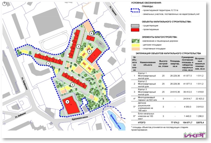211x143 pixels.
Task: Click the height value '9' in parking row
Action: pos(163,99)
